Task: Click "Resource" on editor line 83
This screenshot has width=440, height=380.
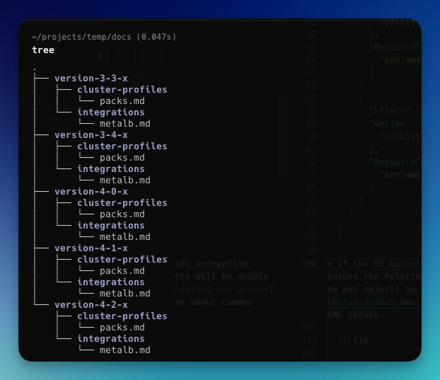Action: point(395,47)
